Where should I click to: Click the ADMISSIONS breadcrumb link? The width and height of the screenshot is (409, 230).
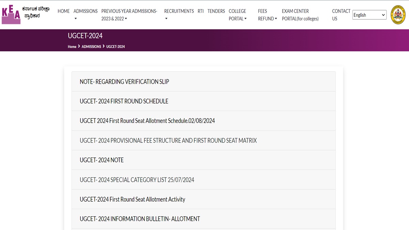(91, 47)
